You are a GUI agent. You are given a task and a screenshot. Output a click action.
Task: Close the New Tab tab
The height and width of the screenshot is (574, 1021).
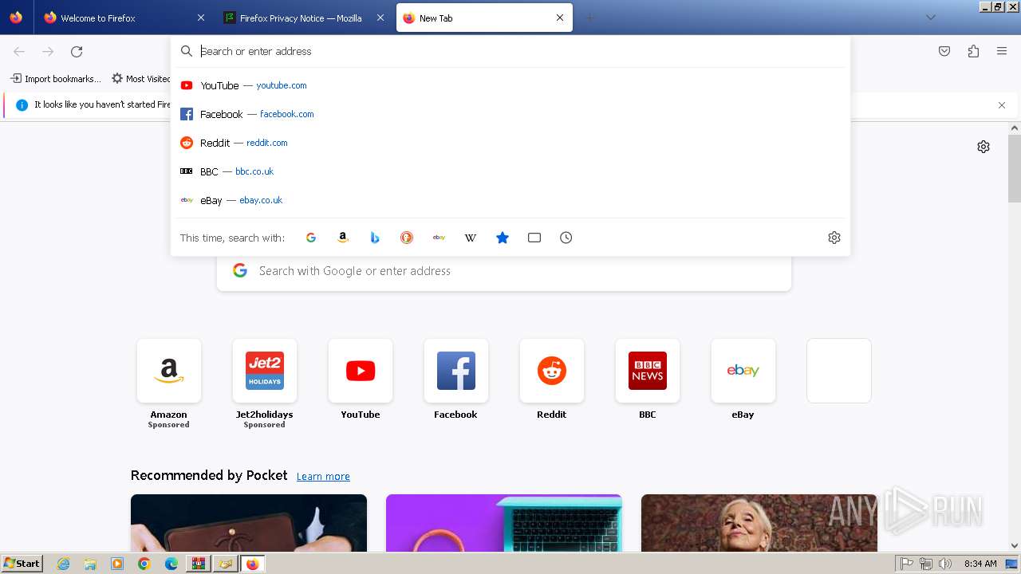[560, 18]
